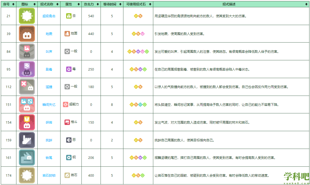310x185 pixels.
Task: Click the 猛撞 move icon
Action: 27,87
